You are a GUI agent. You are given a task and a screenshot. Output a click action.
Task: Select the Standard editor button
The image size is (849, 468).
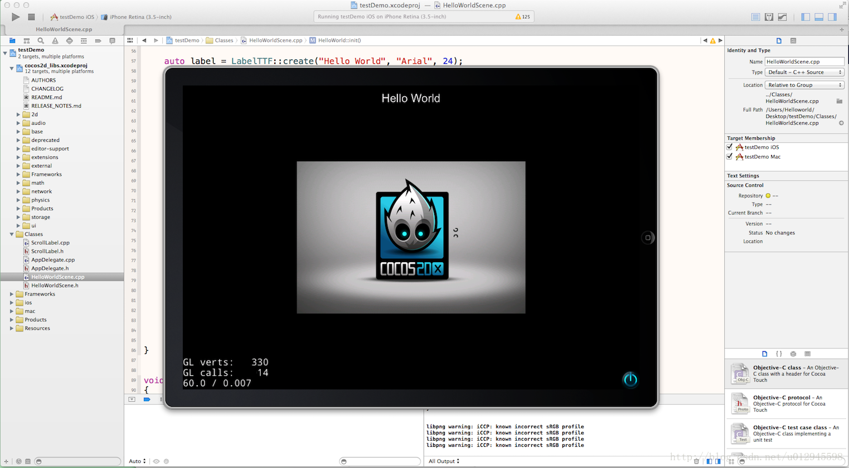coord(755,17)
